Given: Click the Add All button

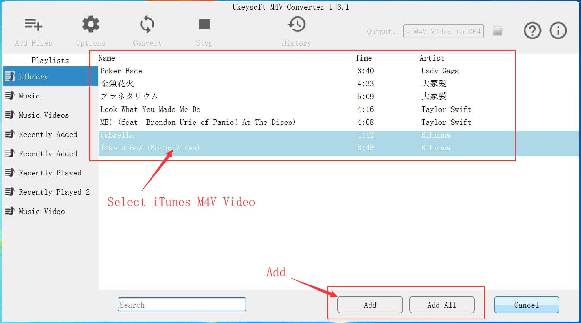Looking at the screenshot, I should click(x=442, y=305).
